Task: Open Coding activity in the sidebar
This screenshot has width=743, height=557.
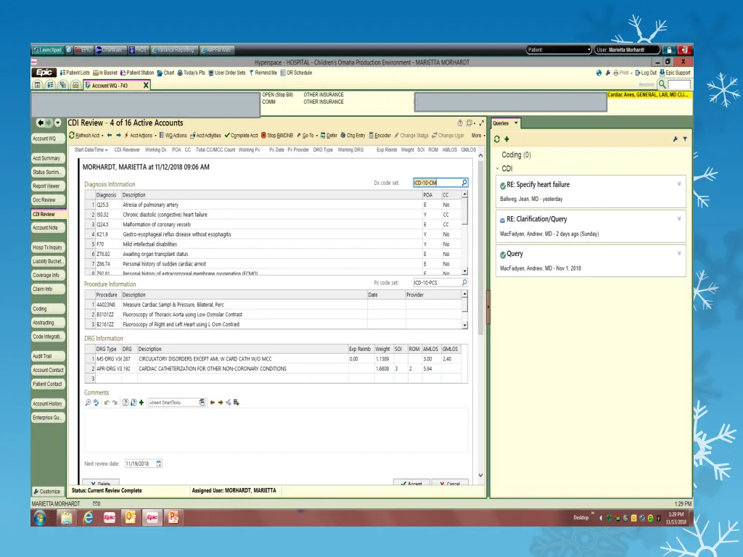Action: 47,309
